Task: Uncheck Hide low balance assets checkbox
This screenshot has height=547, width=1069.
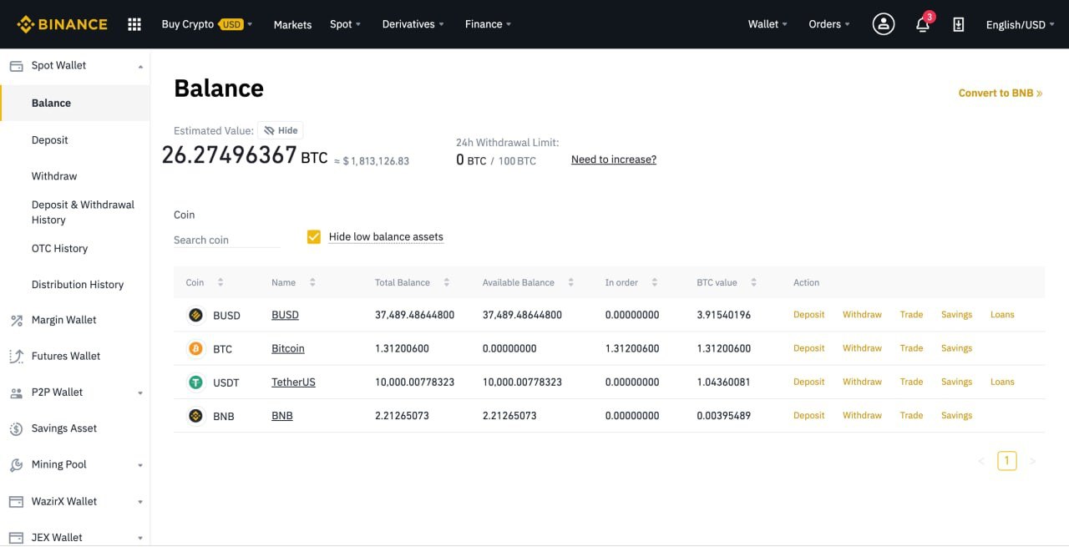Action: pyautogui.click(x=314, y=236)
